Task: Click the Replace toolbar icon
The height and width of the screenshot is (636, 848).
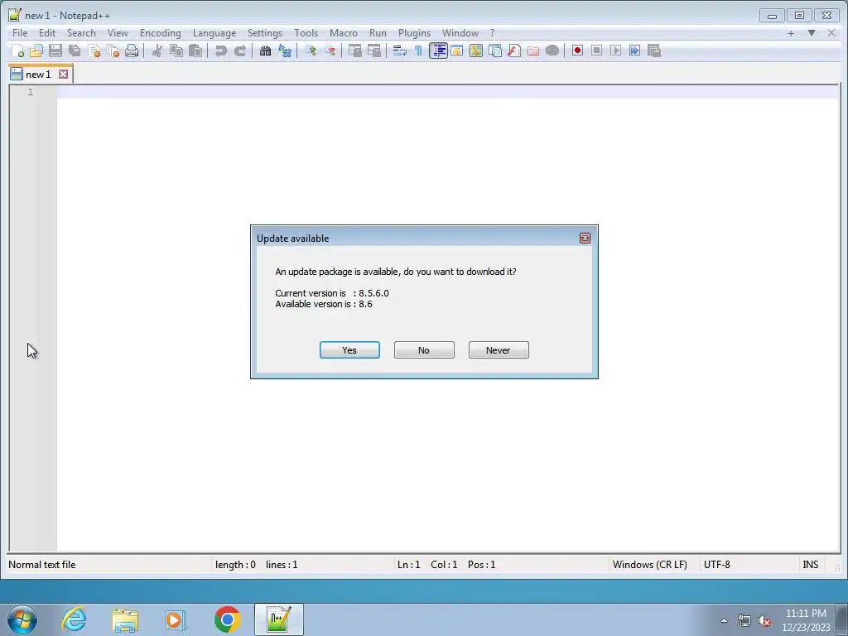Action: [285, 51]
